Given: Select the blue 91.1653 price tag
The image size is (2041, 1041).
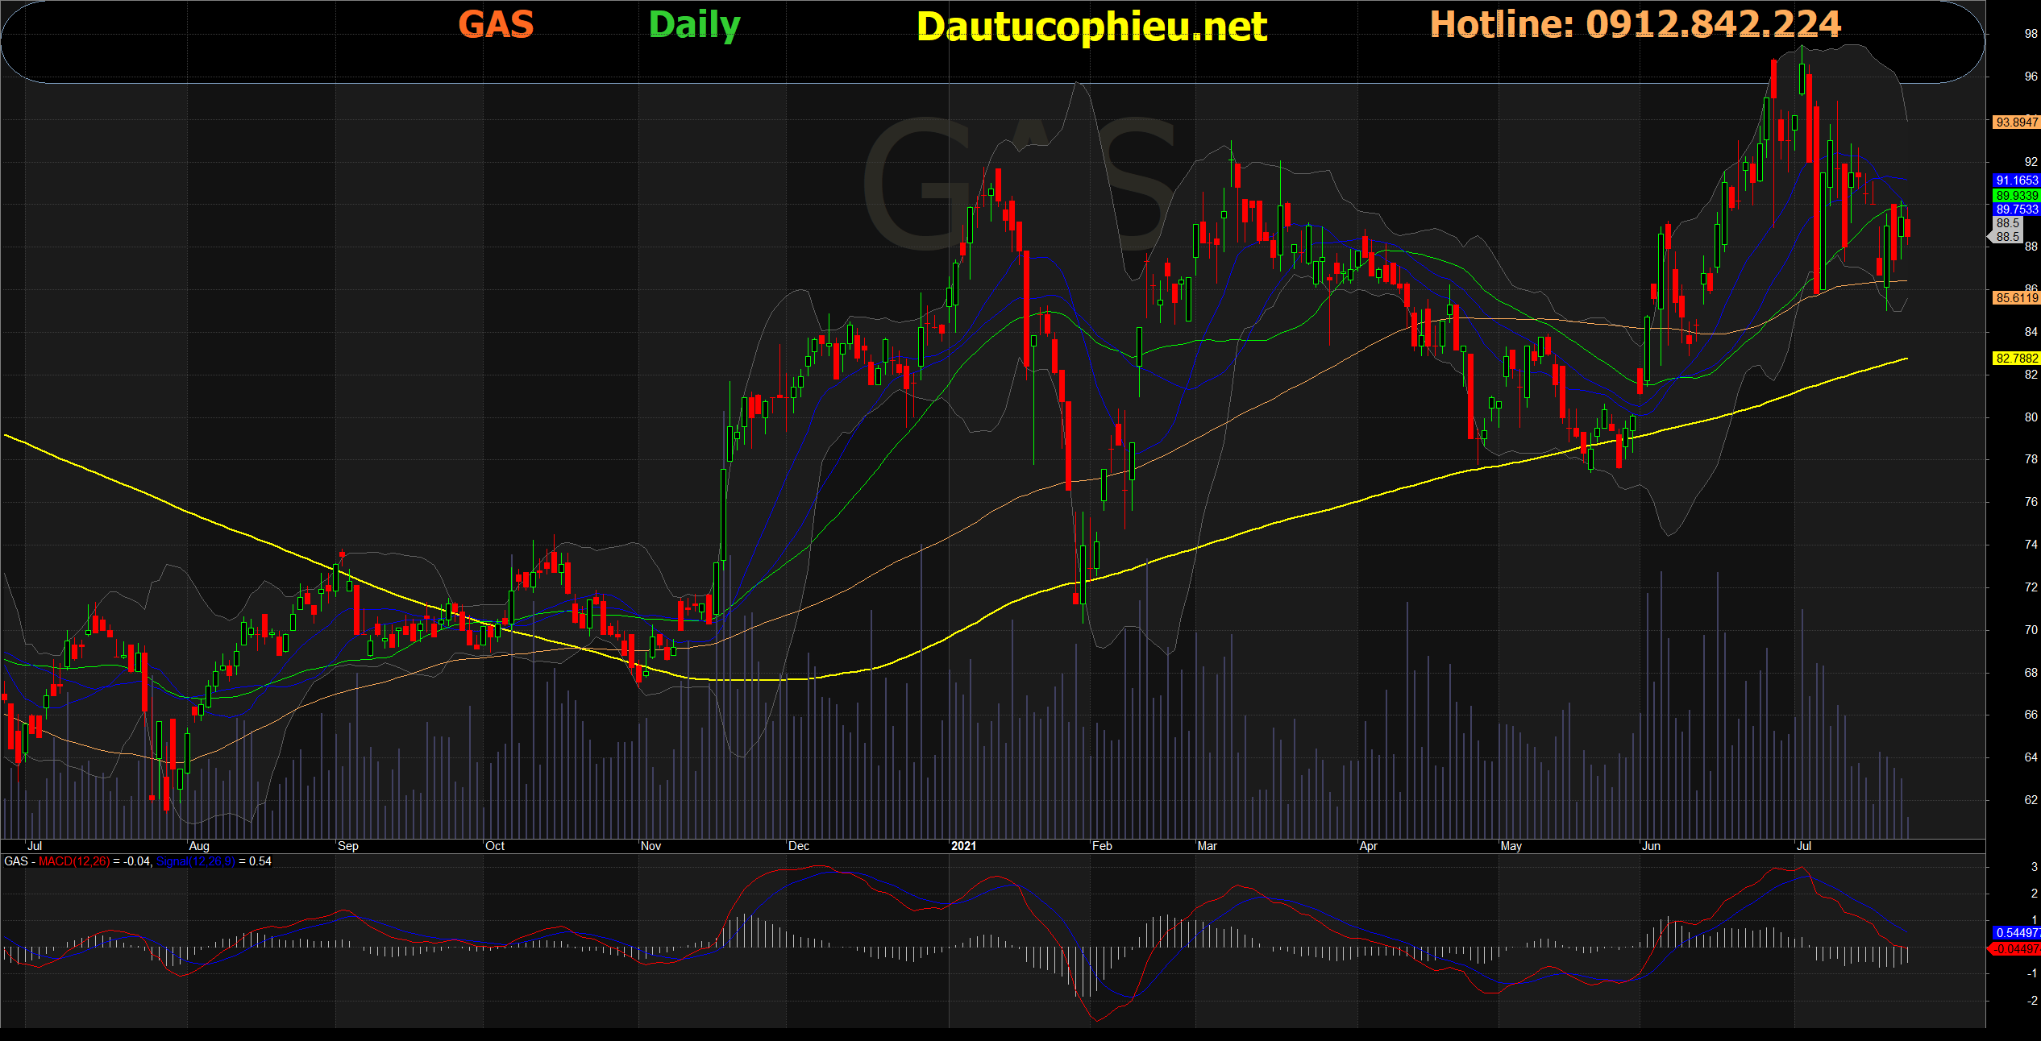Looking at the screenshot, I should click(2015, 180).
